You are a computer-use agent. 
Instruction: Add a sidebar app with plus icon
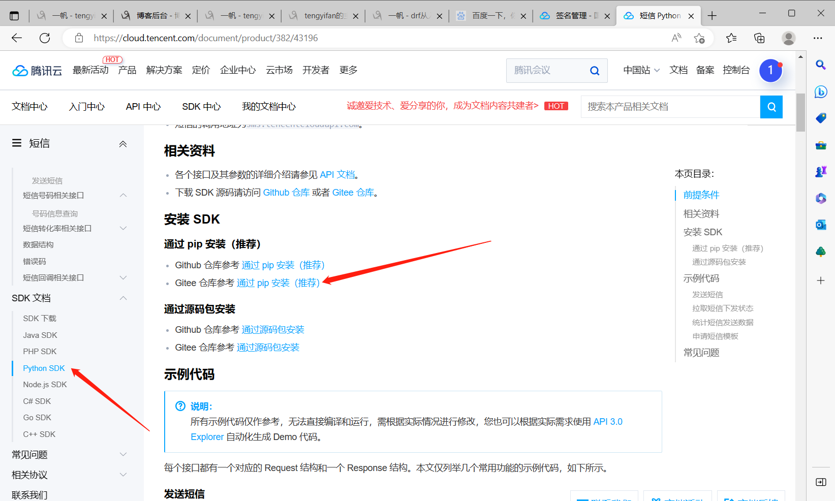pos(820,280)
